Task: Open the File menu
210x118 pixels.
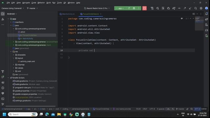Action: (8, 3)
